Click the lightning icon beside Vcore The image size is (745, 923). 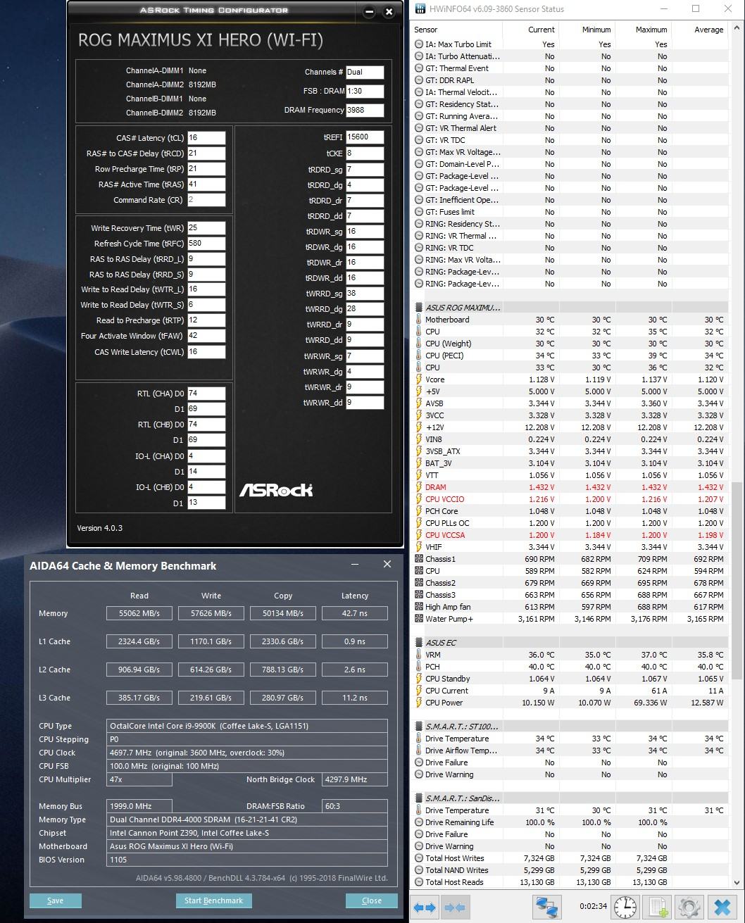(419, 379)
